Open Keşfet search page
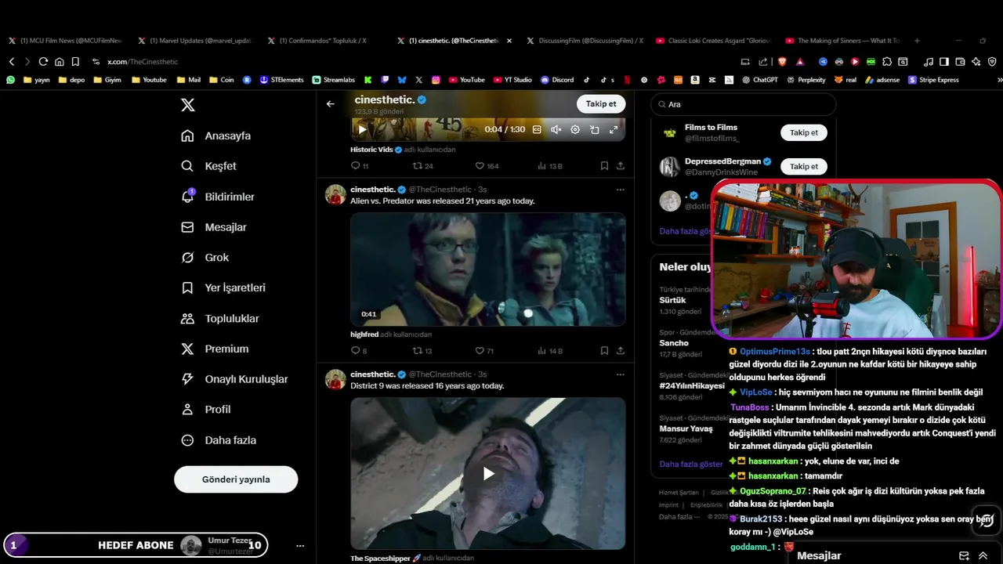Screen dimensions: 1003x564 [208, 166]
